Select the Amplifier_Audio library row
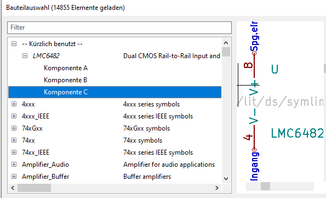 (x=115, y=165)
